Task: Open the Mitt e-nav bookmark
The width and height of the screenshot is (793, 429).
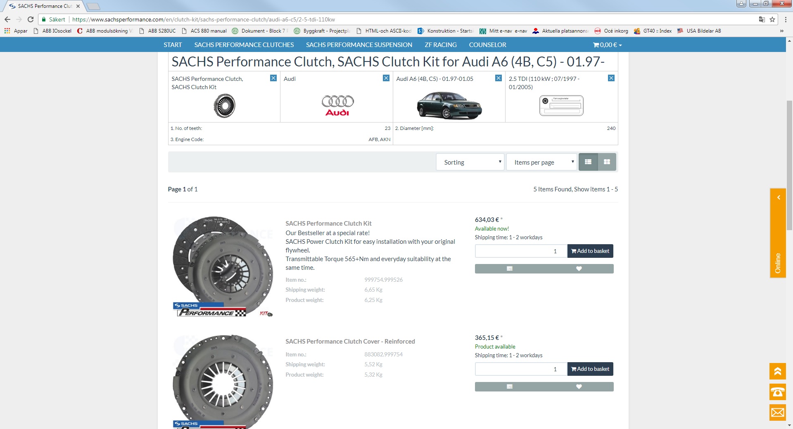Action: [503, 31]
